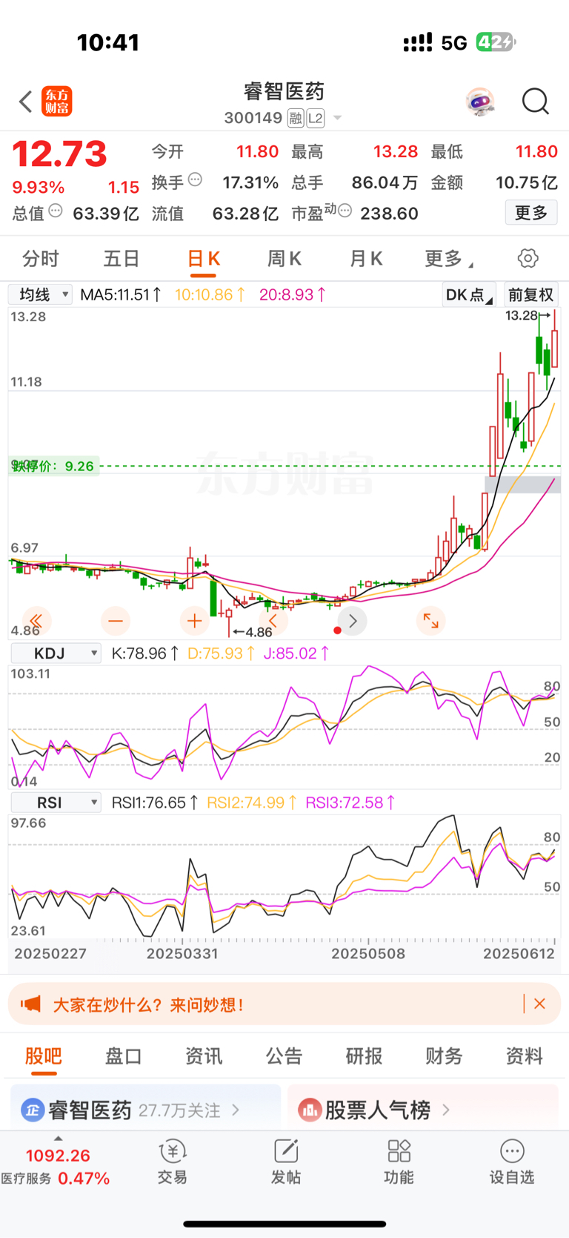Tap the 20:8.93 moving average label
The height and width of the screenshot is (1238, 569).
[293, 294]
